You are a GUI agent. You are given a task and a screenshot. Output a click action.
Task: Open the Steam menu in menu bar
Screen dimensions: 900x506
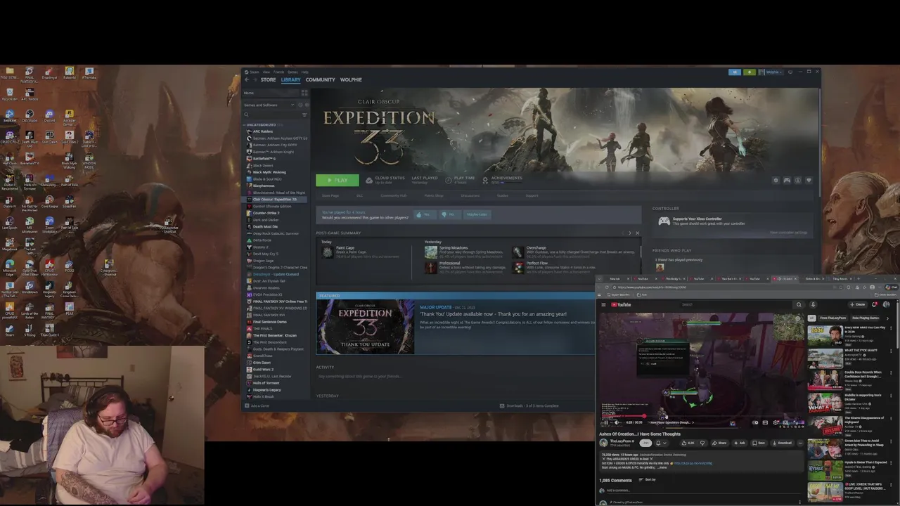(254, 72)
